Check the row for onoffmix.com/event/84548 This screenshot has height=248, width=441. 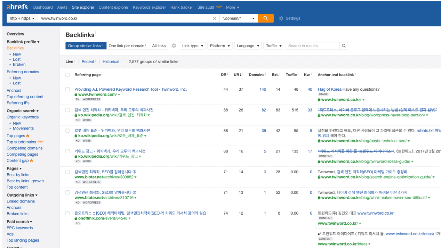click(x=67, y=213)
